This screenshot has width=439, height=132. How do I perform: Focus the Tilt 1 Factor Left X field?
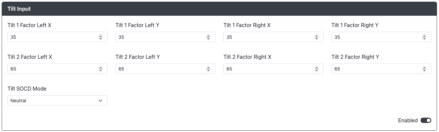pos(57,37)
